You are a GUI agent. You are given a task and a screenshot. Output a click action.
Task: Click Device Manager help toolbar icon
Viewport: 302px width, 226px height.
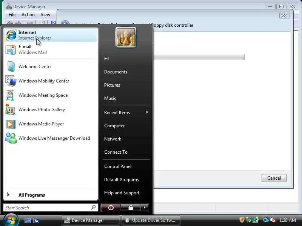pyautogui.click(x=53, y=23)
